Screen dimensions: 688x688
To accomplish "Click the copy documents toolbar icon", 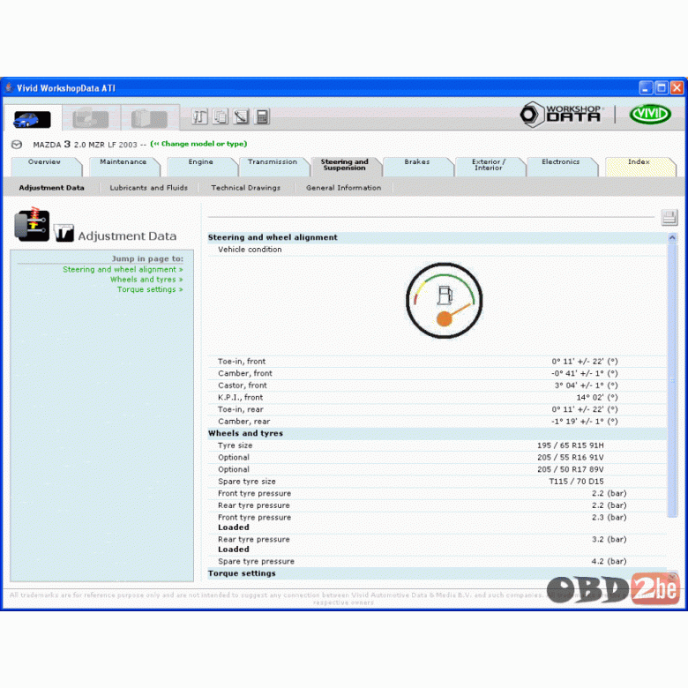I will point(221,116).
